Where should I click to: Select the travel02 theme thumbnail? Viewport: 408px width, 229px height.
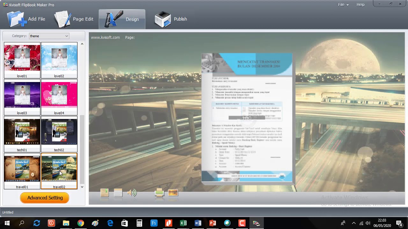59,171
